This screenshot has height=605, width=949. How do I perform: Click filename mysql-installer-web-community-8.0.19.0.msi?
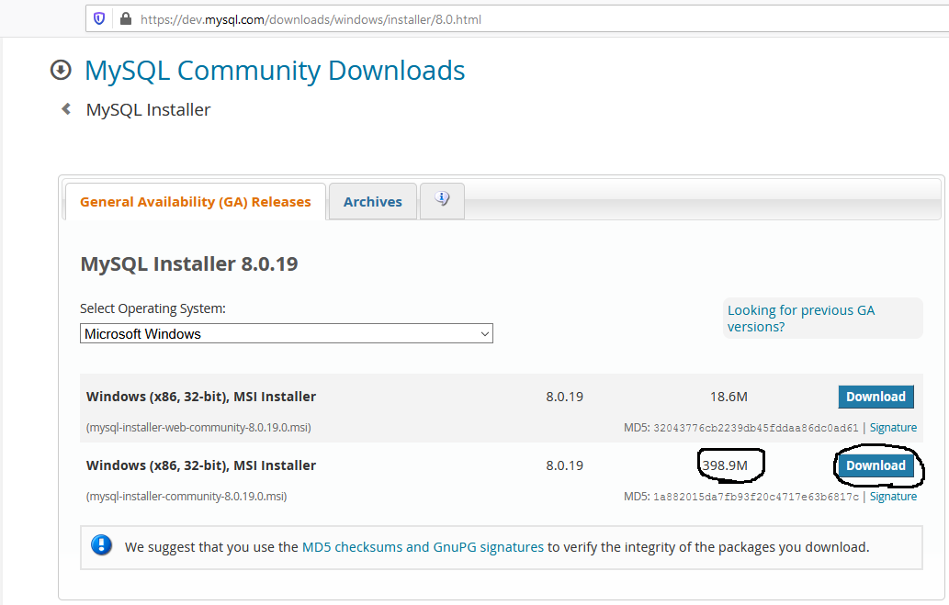coord(198,428)
